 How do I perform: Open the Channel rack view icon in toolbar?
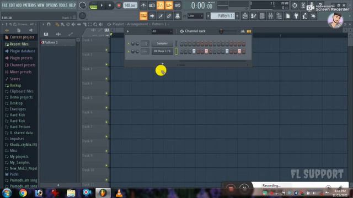[262, 16]
